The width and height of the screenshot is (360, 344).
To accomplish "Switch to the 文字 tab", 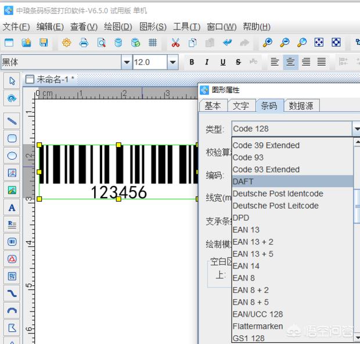I will (x=241, y=106).
